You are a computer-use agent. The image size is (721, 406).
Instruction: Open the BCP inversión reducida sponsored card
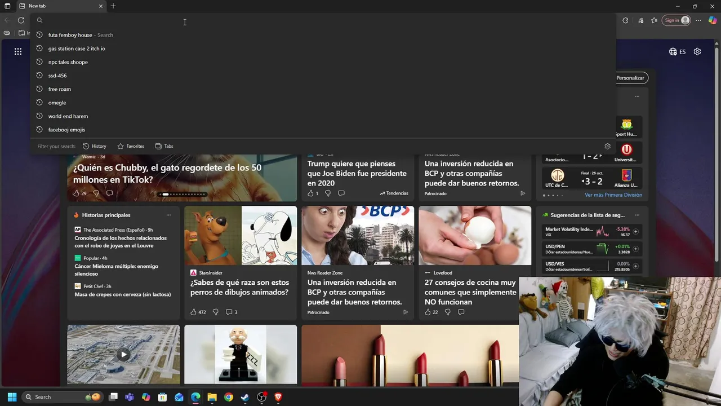pos(358,263)
